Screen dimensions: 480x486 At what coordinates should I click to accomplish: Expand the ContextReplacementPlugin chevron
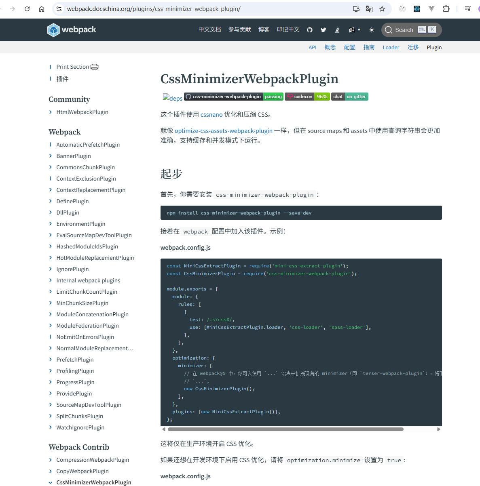51,190
